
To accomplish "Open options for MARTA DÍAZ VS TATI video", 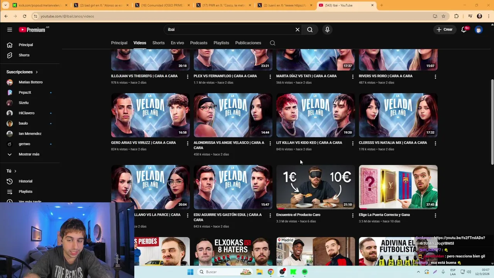I will click(x=353, y=76).
